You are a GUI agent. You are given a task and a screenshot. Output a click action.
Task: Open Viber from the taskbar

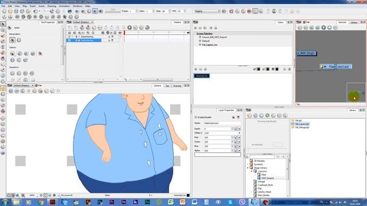tap(242, 202)
